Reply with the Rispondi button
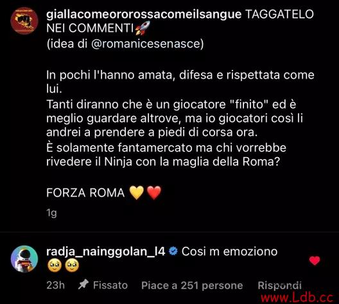This screenshot has width=339, height=304. pos(279,285)
